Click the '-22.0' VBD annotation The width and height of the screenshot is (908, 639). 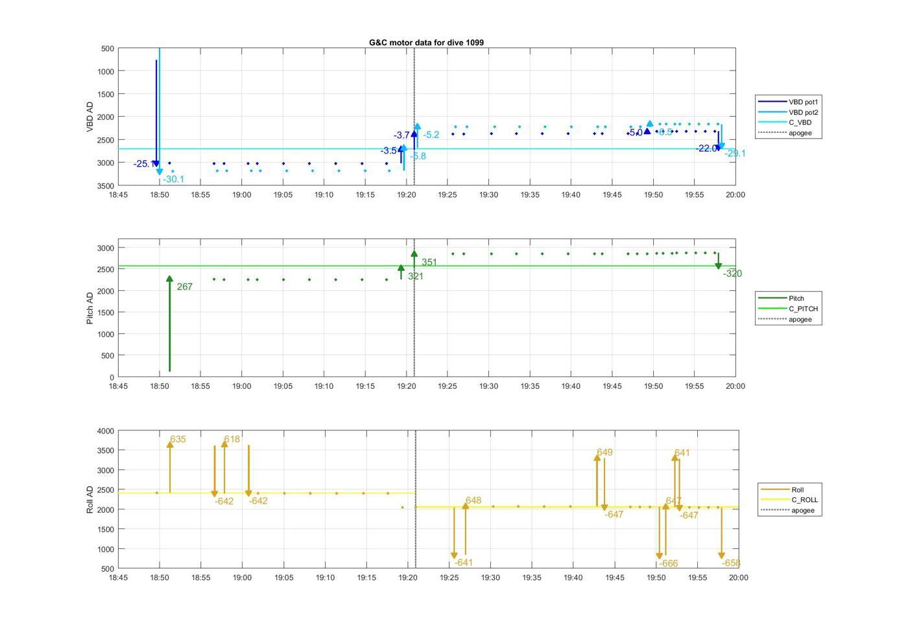coord(707,148)
